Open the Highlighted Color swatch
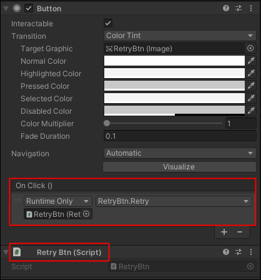The height and width of the screenshot is (280, 261). [174, 73]
